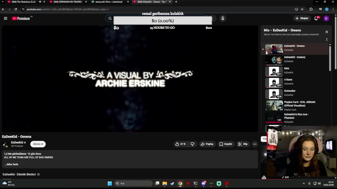Screen dimensions: 337x189
Task: Close the Mix playlist panel
Action: (327, 32)
